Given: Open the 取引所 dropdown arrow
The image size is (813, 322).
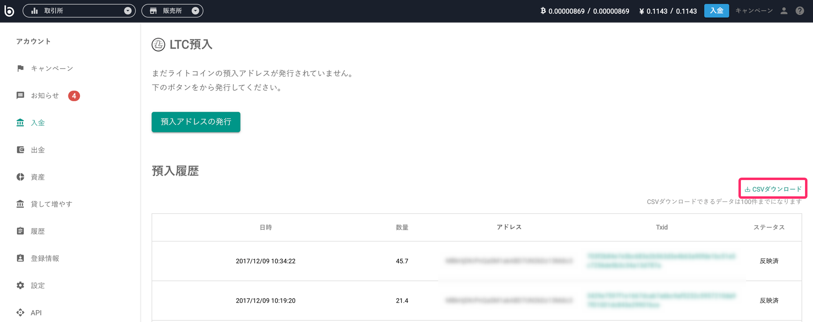Looking at the screenshot, I should tap(128, 11).
